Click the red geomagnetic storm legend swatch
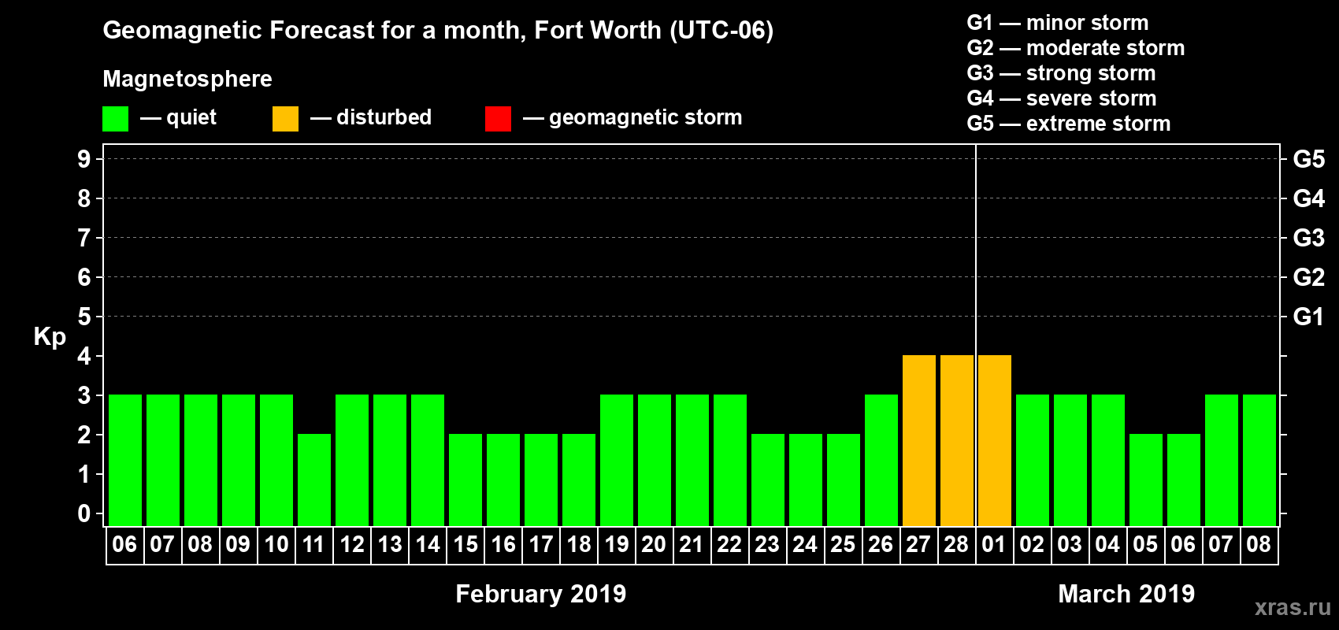This screenshot has width=1339, height=630. point(498,119)
